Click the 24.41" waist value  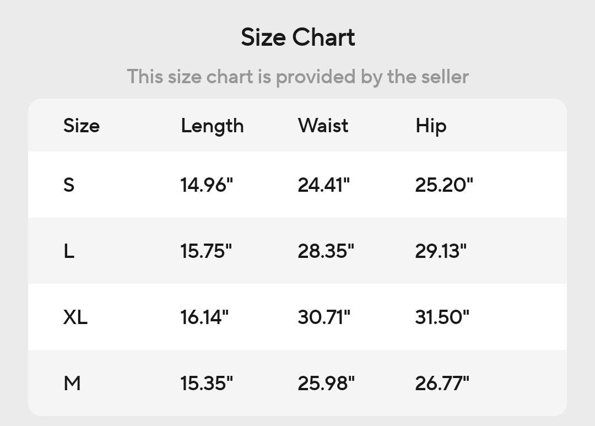tap(324, 185)
